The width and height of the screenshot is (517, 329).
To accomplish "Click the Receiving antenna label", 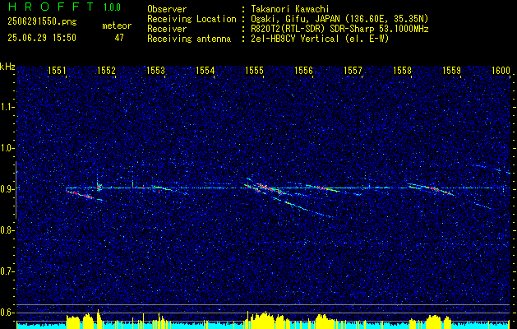I will 189,39.
